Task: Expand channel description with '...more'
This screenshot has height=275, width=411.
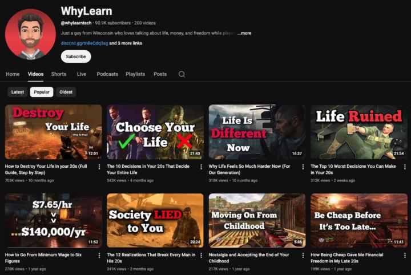Action: pyautogui.click(x=244, y=33)
